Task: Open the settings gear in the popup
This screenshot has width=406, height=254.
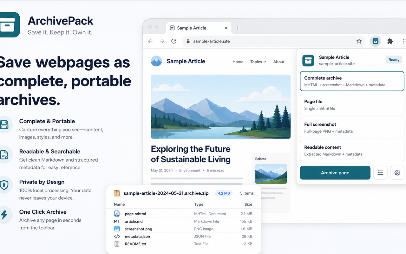Action: click(397, 173)
